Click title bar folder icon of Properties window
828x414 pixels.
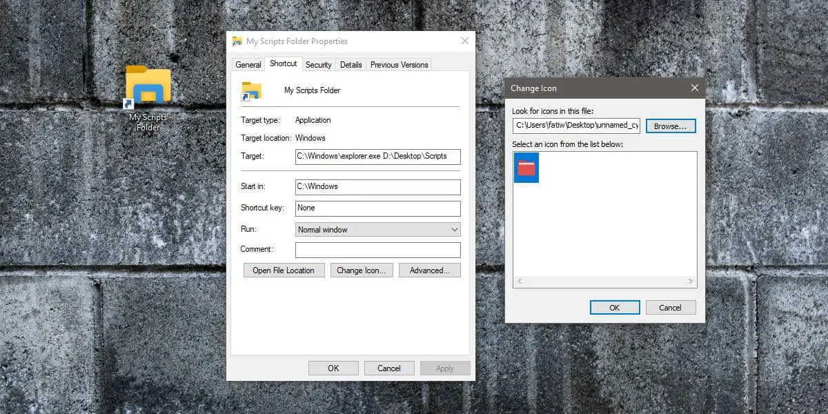click(237, 41)
